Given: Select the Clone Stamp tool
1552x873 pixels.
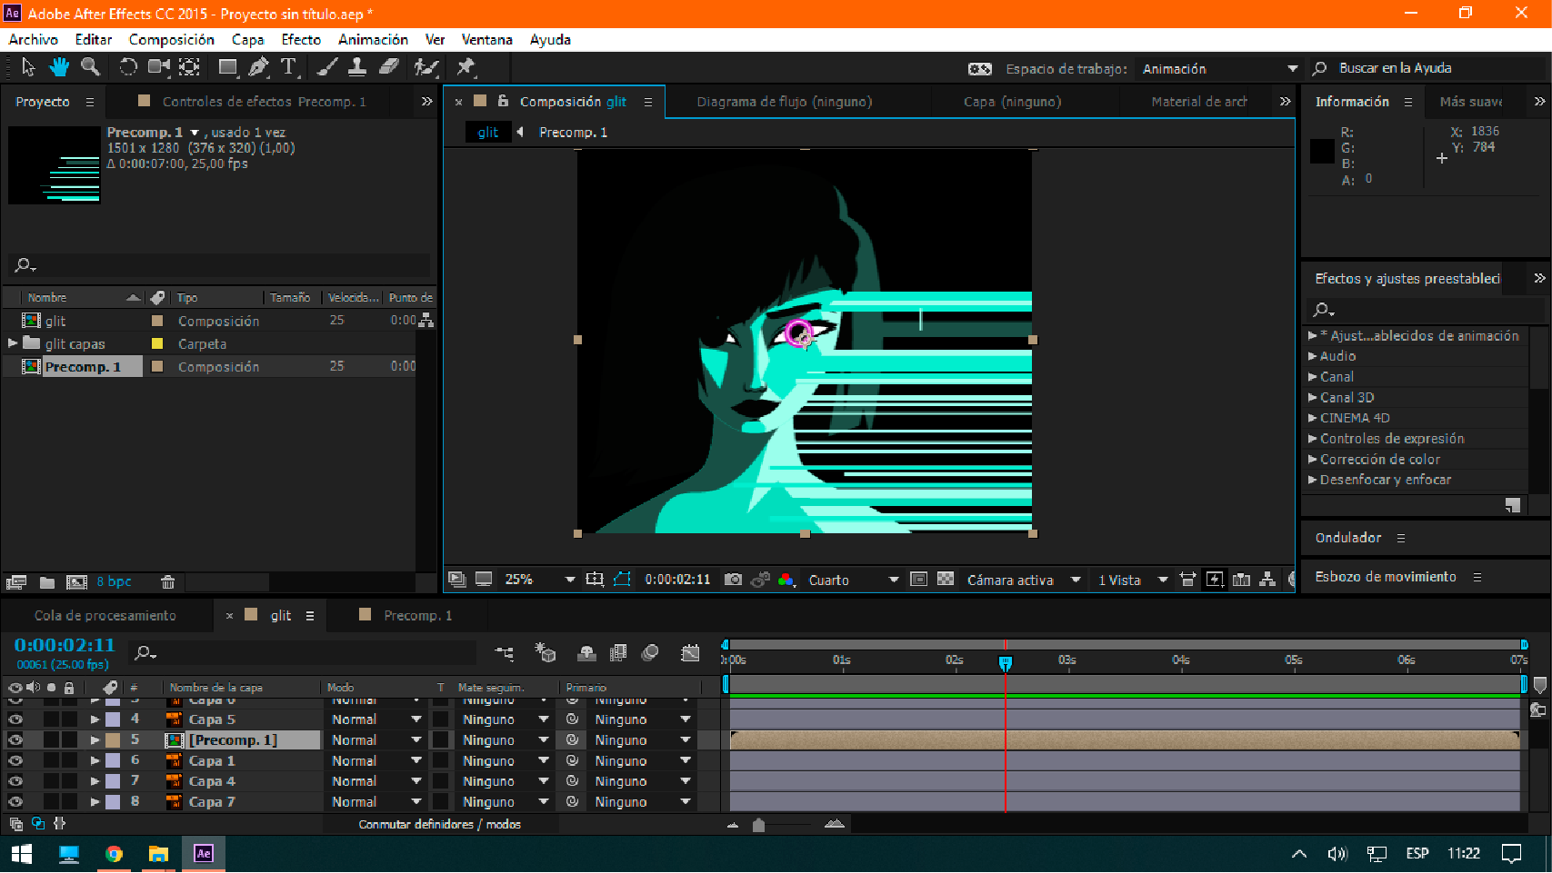Looking at the screenshot, I should [x=357, y=66].
